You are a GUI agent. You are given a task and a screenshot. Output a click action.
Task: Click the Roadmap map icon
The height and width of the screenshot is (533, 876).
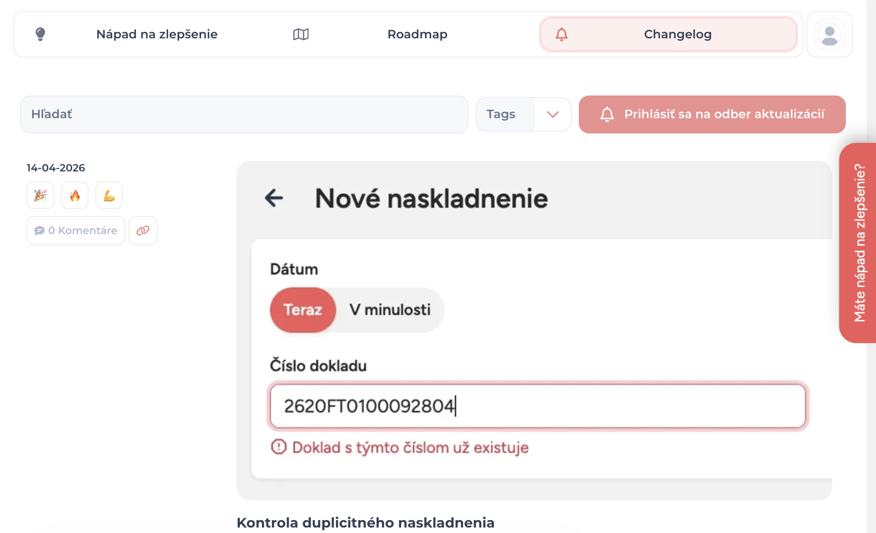tap(301, 34)
